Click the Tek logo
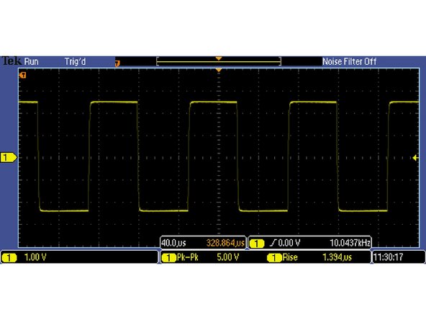Screen dimensions: 426x320 (x=12, y=61)
